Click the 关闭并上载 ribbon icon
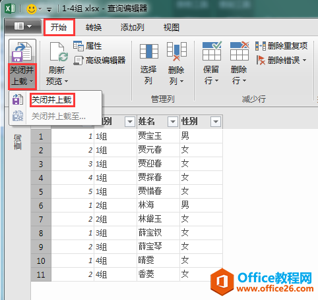 click(x=22, y=52)
